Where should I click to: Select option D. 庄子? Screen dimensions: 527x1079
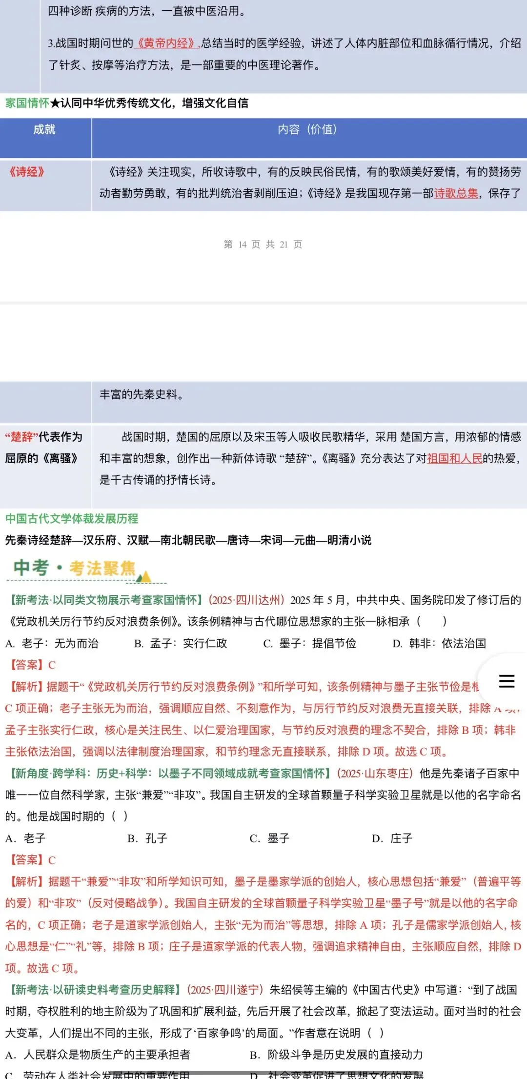392,838
